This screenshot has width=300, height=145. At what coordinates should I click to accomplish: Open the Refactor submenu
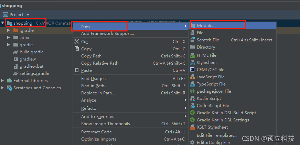point(130,108)
